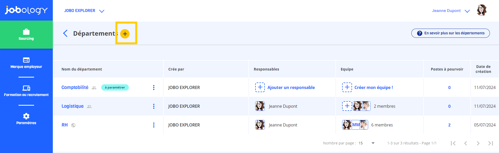Viewport: 499px width, 153px height.
Task: Click the Jobology logo
Action: tap(26, 10)
